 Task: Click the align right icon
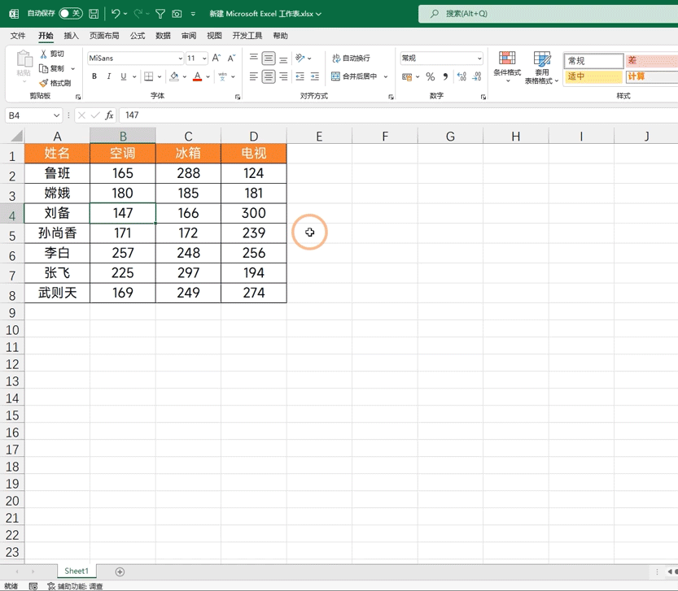tap(283, 76)
